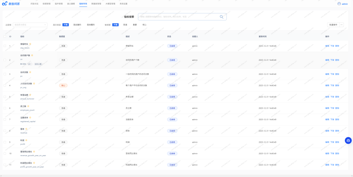The width and height of the screenshot is (353, 177).
Task: Click the magnifier search icon
Action: click(222, 17)
